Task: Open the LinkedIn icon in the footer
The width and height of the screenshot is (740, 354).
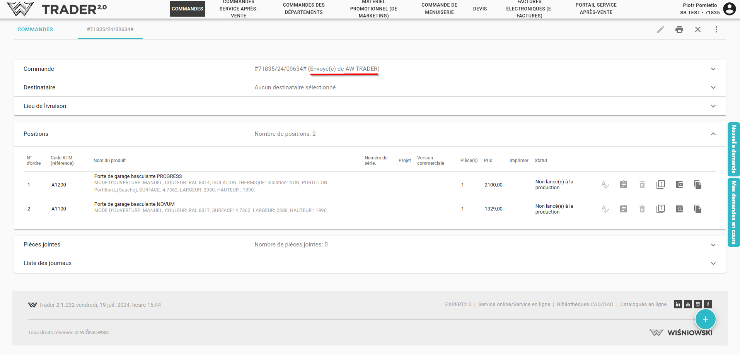Action: [678, 304]
